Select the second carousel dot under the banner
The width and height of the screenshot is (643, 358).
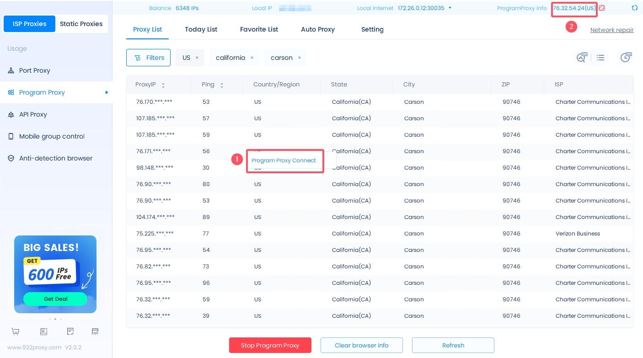[55, 319]
